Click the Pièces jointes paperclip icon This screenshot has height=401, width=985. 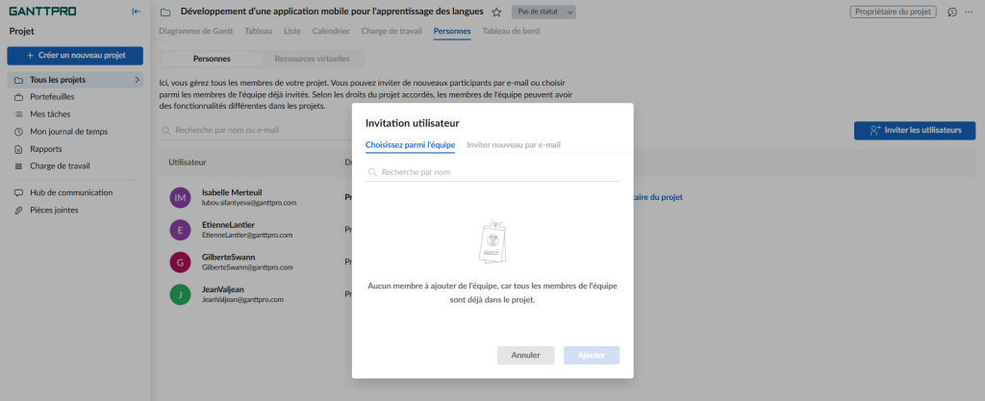coord(18,211)
